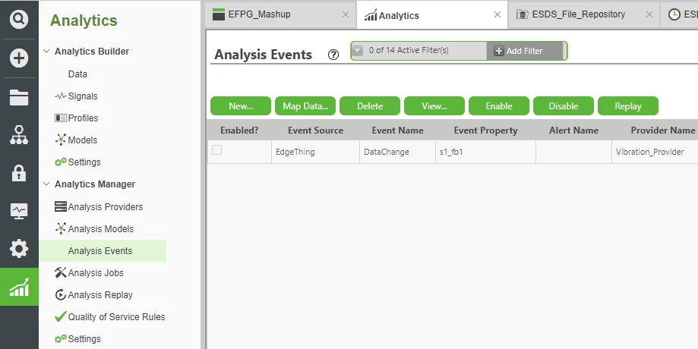698x349 pixels.
Task: Select the green Analytics chart icon
Action: pyautogui.click(x=19, y=287)
